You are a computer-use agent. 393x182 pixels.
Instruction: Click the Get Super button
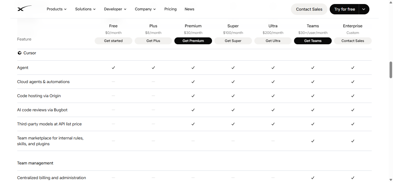coord(233,41)
